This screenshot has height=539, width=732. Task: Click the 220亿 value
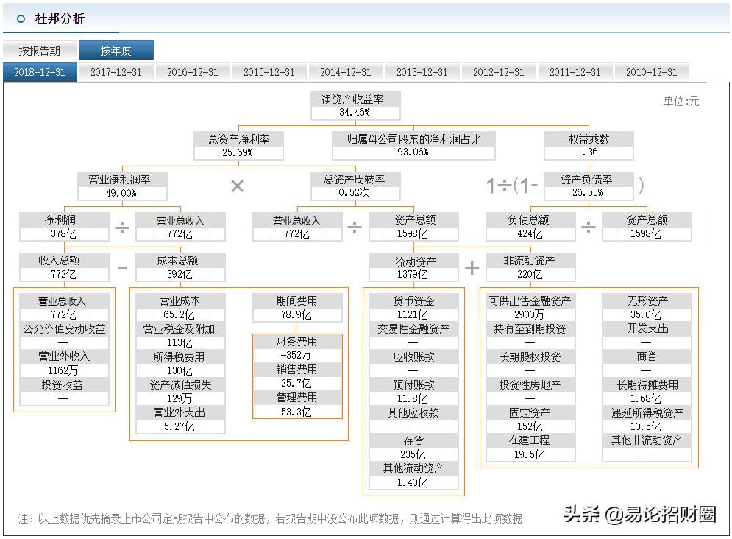530,274
